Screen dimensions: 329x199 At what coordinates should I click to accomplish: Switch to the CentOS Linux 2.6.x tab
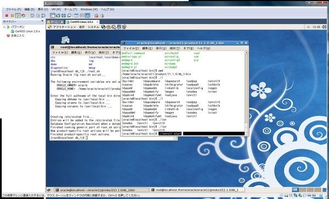tap(82, 22)
